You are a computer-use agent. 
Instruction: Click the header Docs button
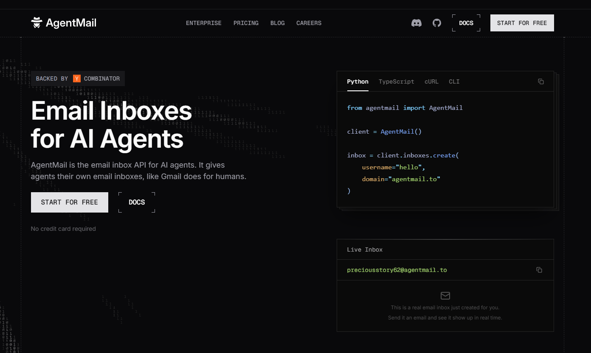(x=466, y=23)
